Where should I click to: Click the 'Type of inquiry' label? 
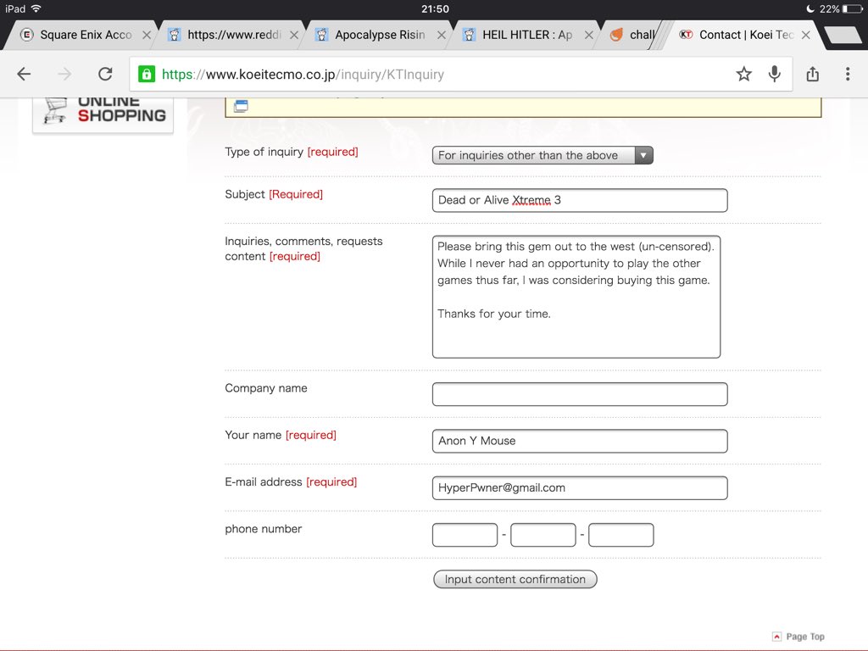click(264, 152)
